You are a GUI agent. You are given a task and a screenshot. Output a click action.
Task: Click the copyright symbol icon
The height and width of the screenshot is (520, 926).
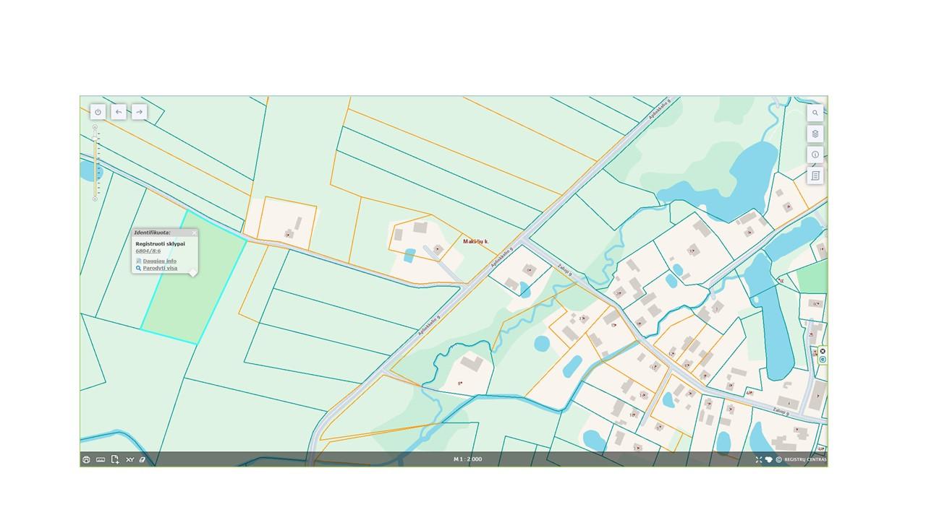tap(779, 459)
